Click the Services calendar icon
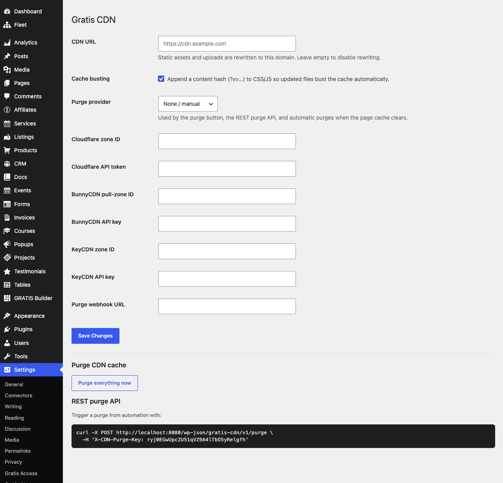The height and width of the screenshot is (483, 503). 7,124
